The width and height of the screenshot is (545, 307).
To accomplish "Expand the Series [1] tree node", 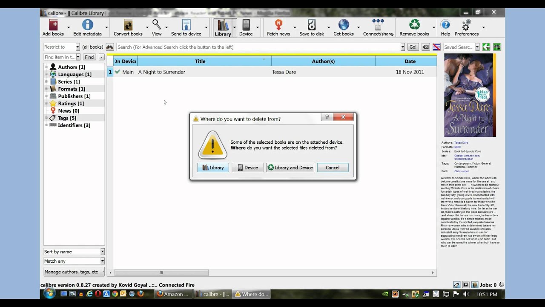I will [x=46, y=81].
